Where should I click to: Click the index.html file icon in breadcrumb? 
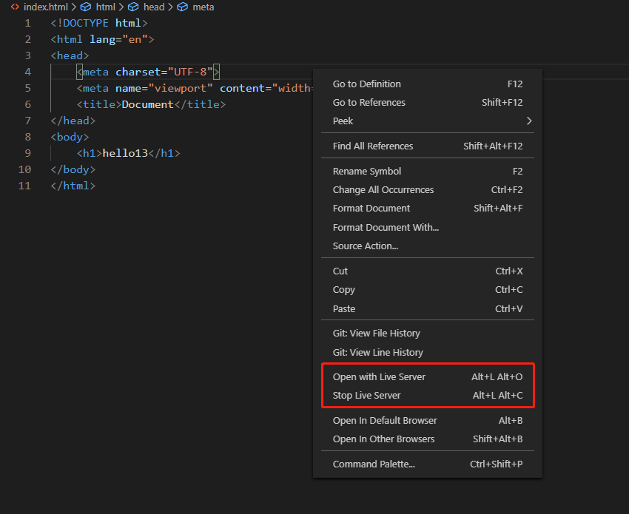point(15,7)
